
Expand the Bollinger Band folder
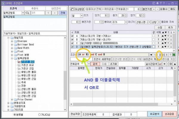12,44
